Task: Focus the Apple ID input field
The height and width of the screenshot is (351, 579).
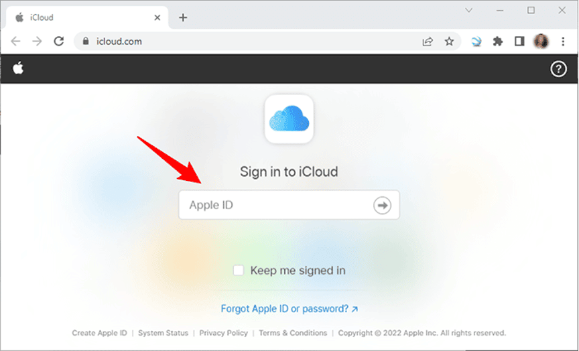Action: (x=275, y=205)
